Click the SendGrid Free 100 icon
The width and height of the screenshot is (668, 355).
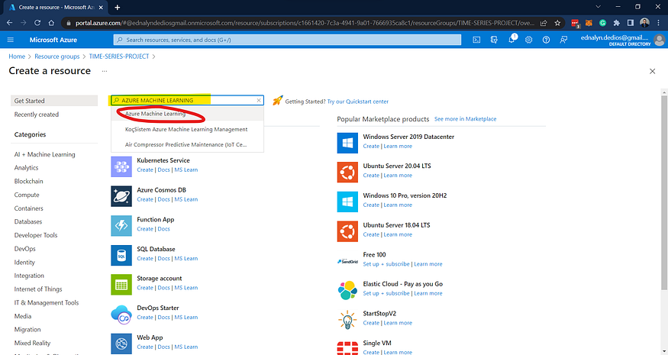(347, 261)
